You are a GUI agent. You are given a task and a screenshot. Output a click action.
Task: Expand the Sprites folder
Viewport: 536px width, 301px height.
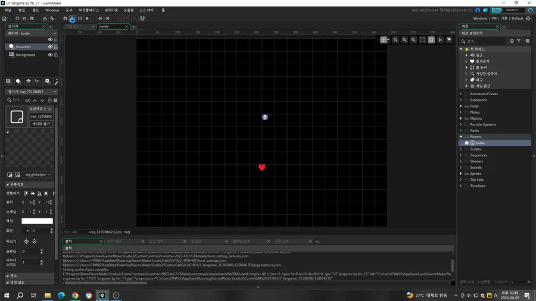coord(461,174)
